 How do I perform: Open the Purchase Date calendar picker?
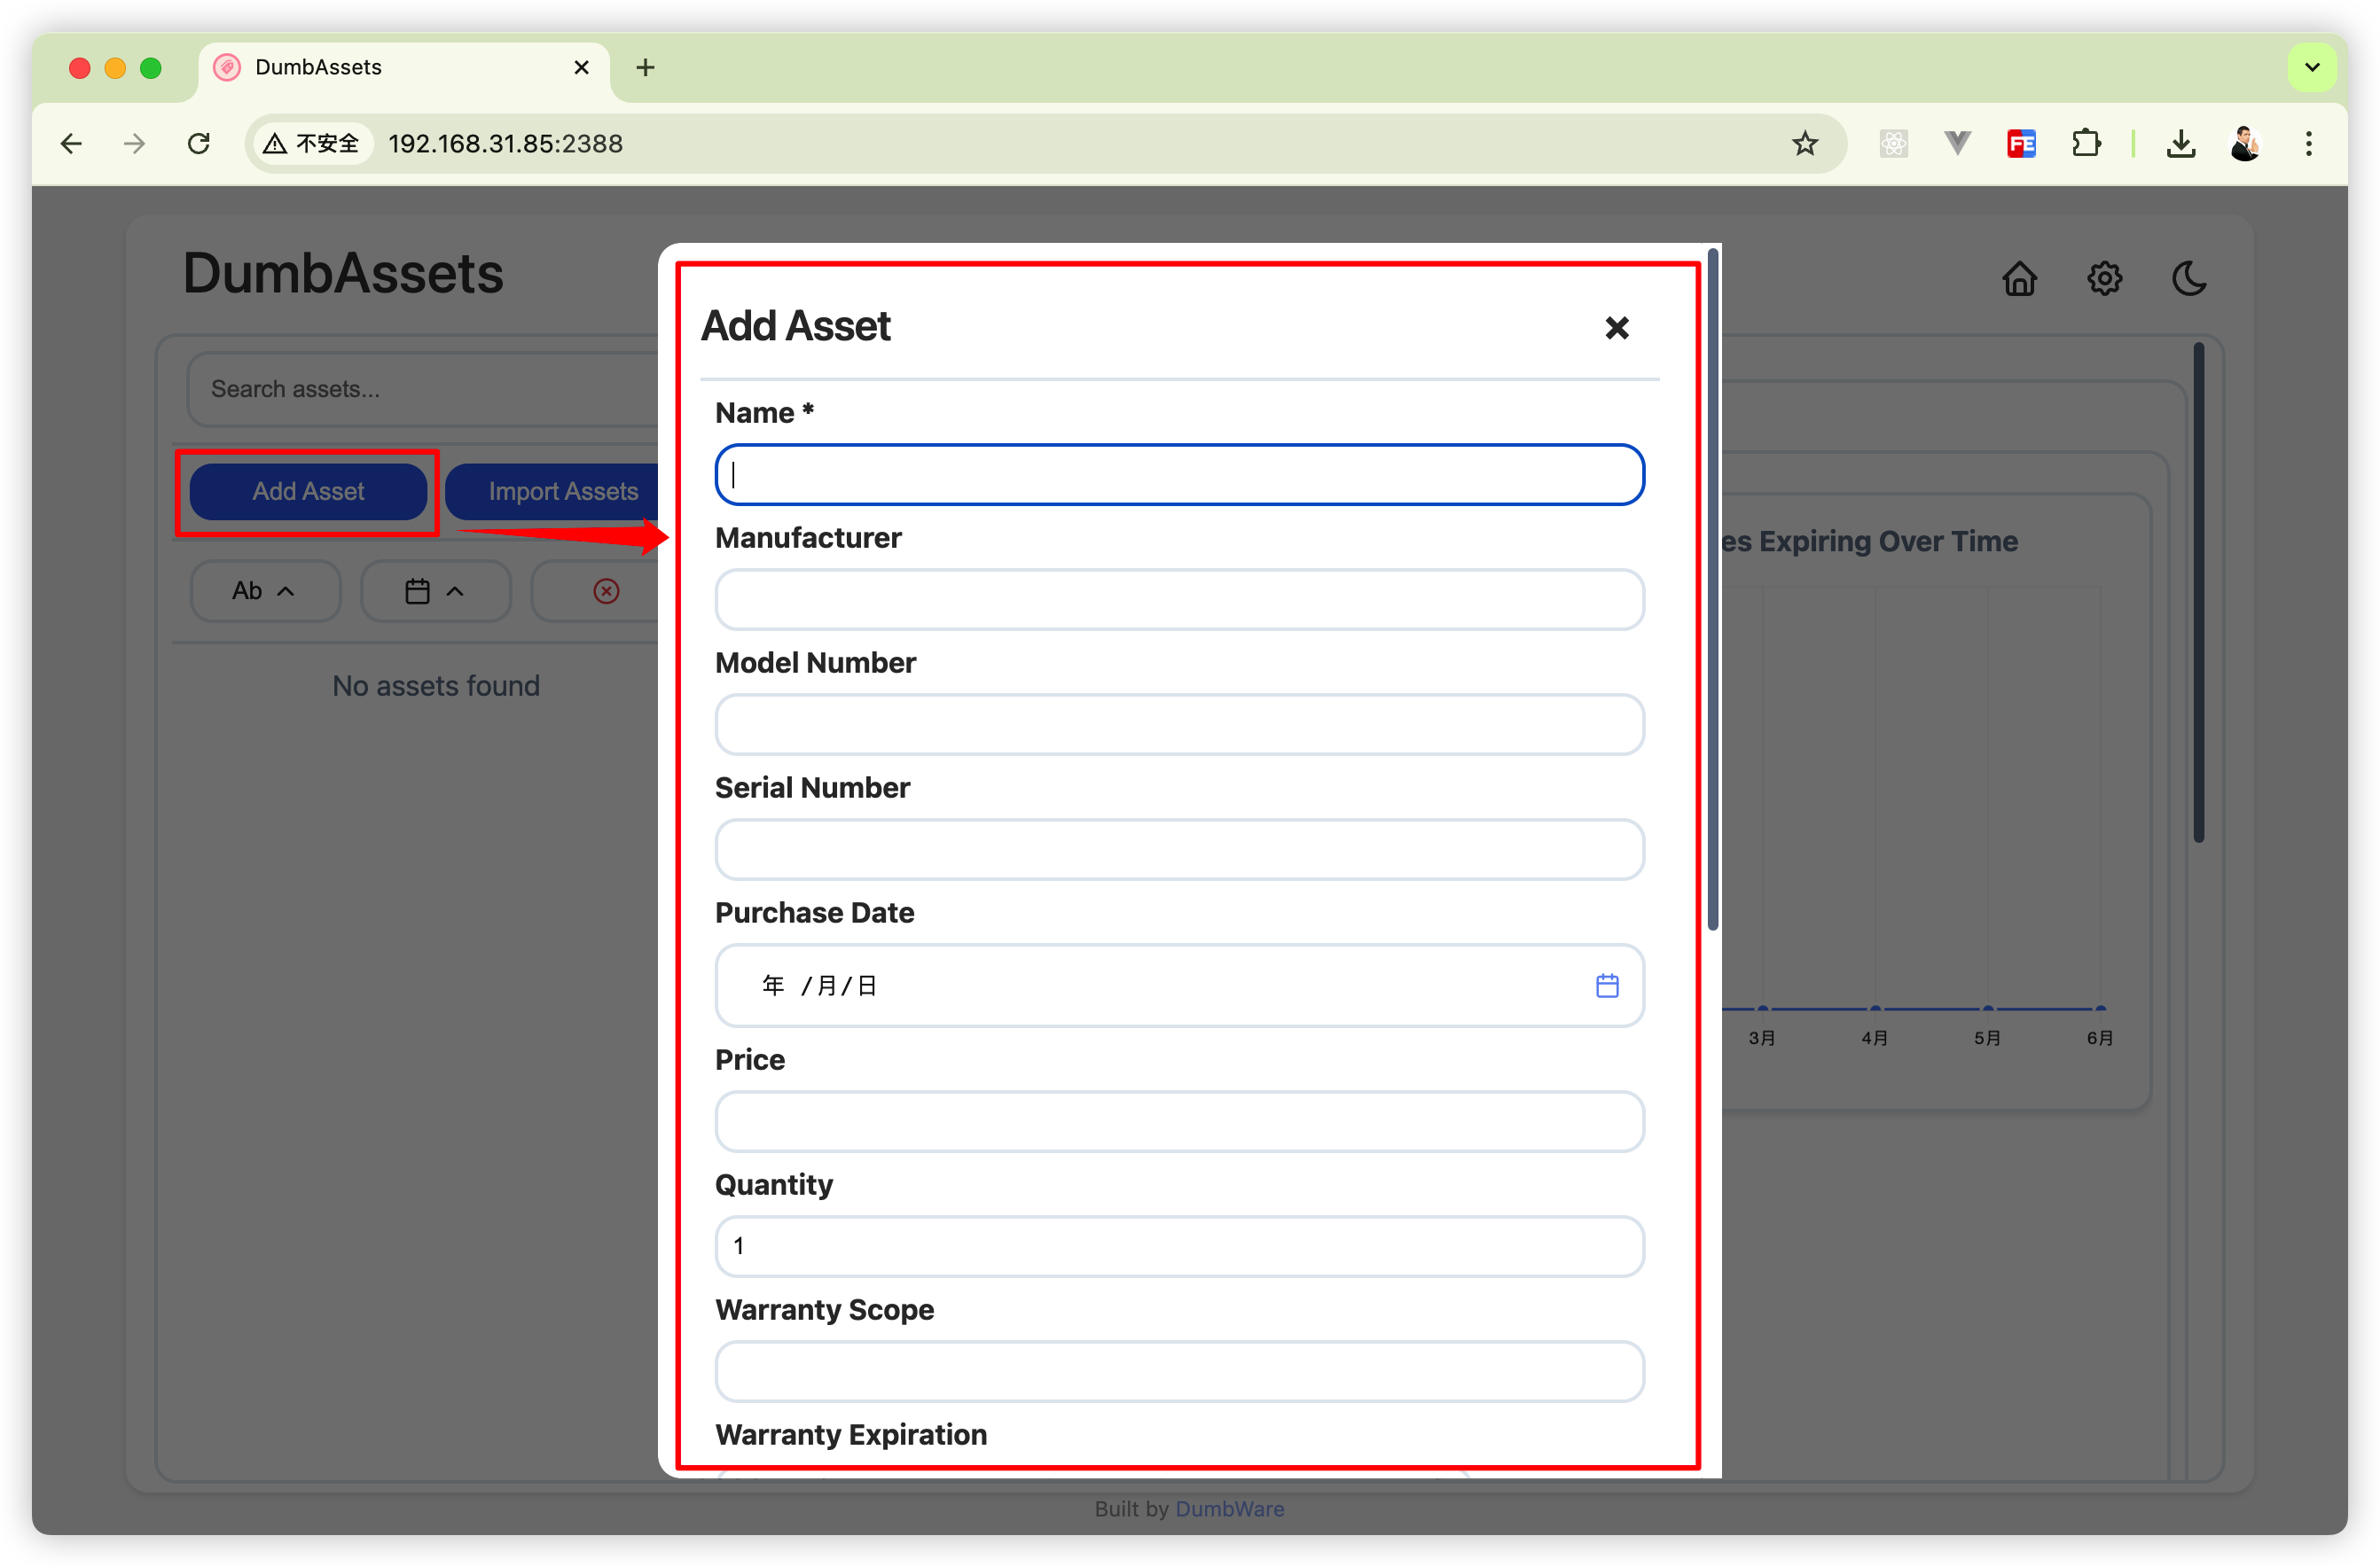click(x=1606, y=986)
